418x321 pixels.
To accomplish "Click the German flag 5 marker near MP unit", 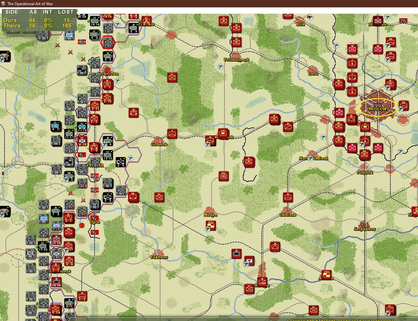I will tap(82, 42).
